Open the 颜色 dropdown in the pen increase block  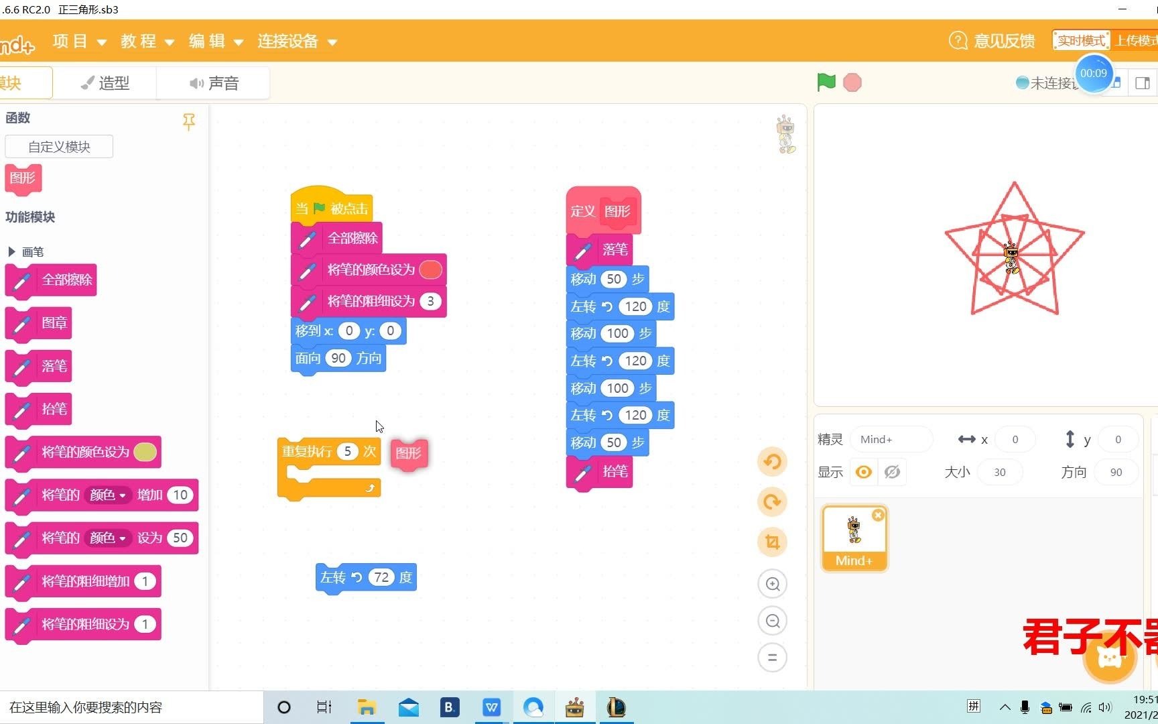107,495
